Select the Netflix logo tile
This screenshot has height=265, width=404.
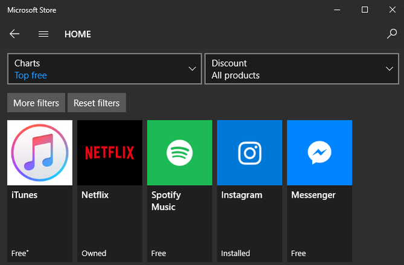tap(109, 152)
